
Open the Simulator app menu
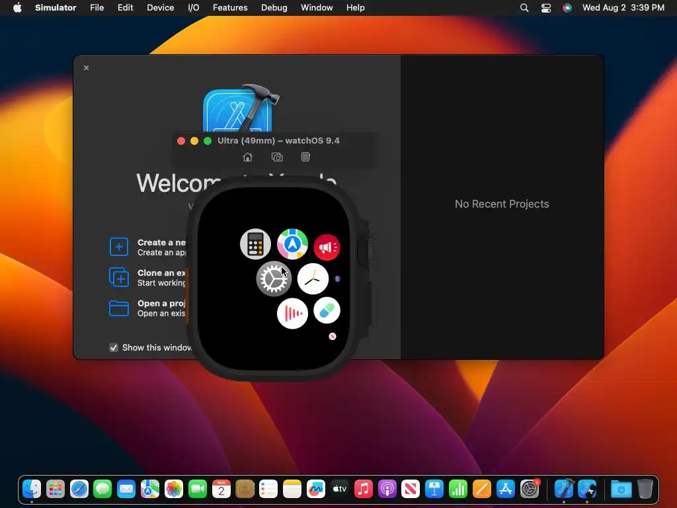click(56, 8)
